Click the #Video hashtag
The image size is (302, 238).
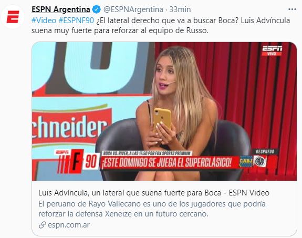[x=44, y=20]
